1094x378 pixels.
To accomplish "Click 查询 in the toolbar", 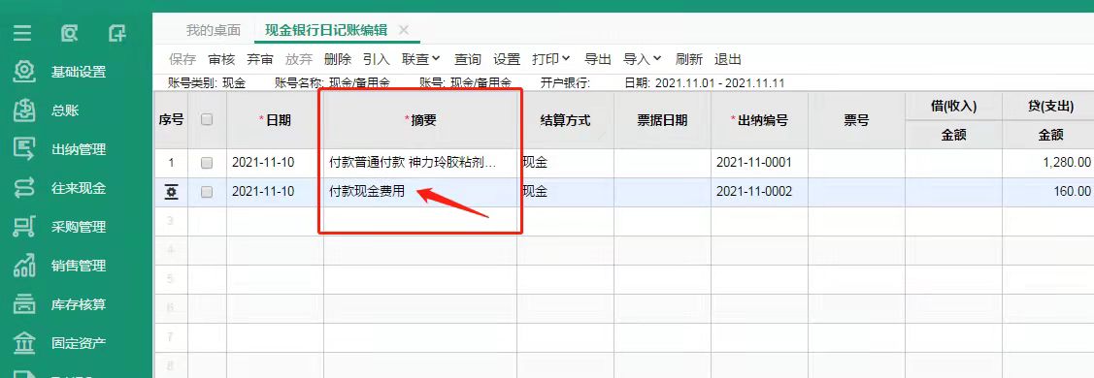I will (468, 59).
